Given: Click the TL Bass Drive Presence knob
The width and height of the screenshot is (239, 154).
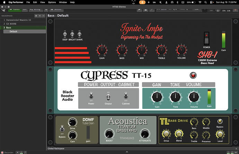Looking at the screenshot, I should click(206, 135).
